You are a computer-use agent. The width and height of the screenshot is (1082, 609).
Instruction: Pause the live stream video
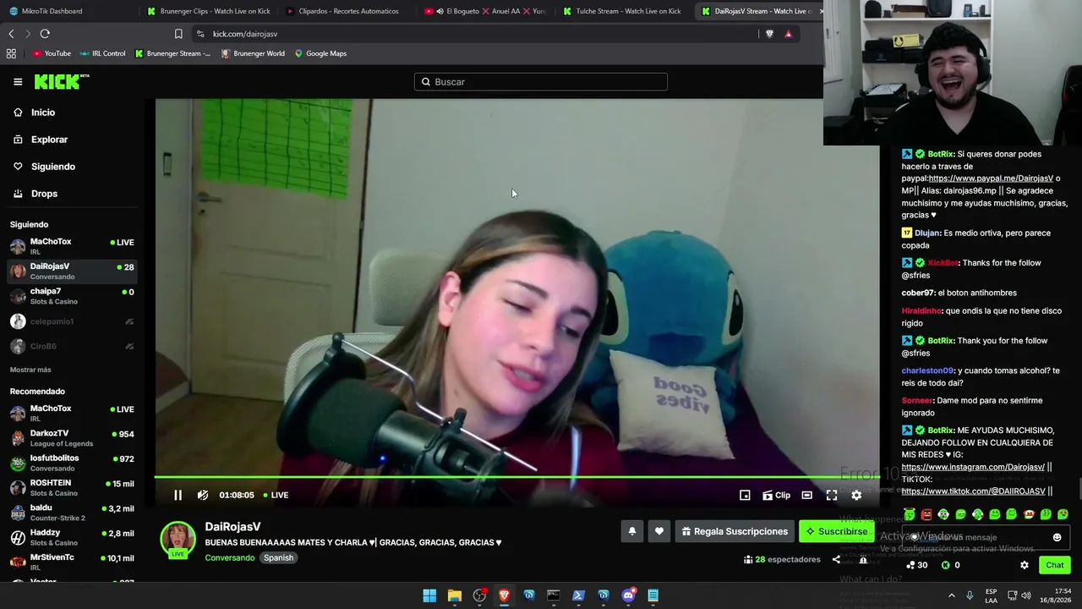point(178,495)
